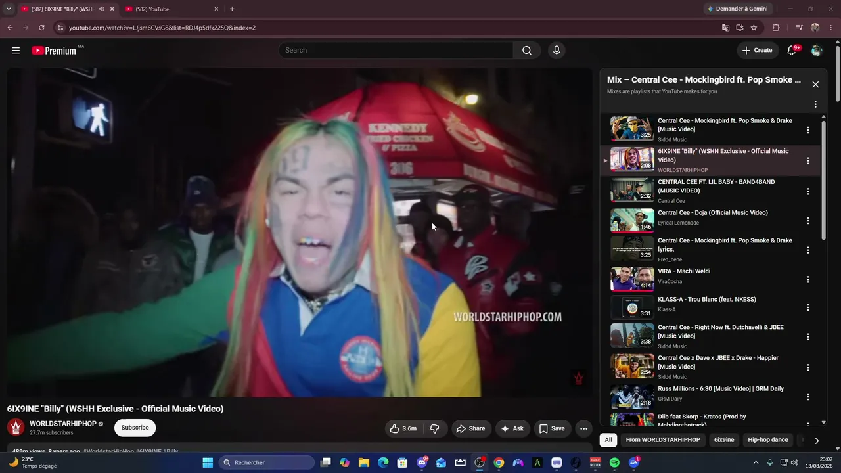The image size is (841, 473).
Task: Show more filter chips with right chevron
Action: (x=817, y=441)
